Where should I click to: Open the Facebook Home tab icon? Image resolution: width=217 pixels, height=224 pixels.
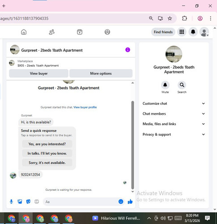coord(24,32)
